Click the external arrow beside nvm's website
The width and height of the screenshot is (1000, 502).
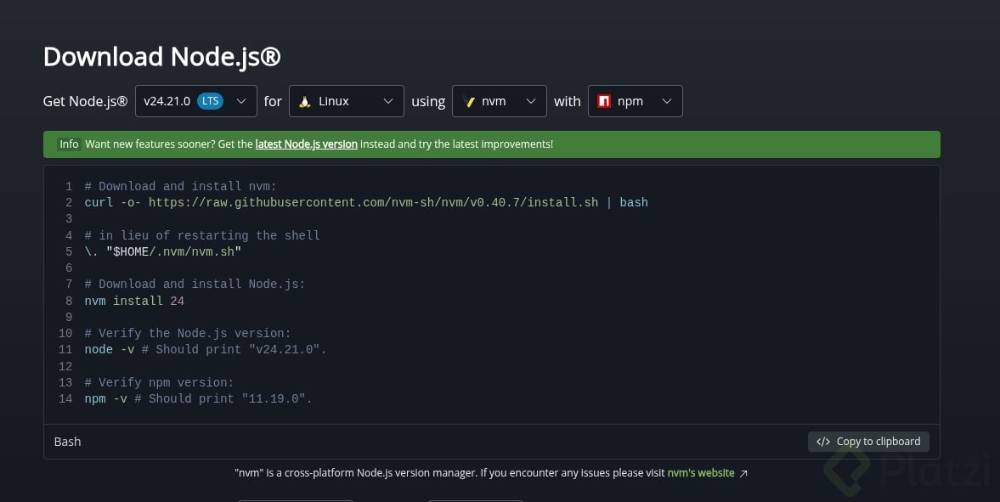click(743, 473)
